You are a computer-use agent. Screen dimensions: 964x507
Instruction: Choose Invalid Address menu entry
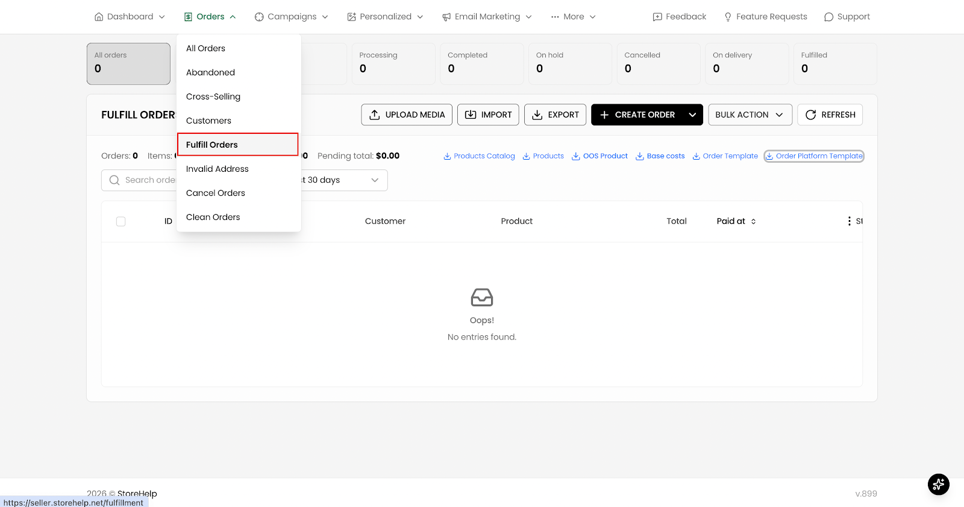click(x=239, y=169)
